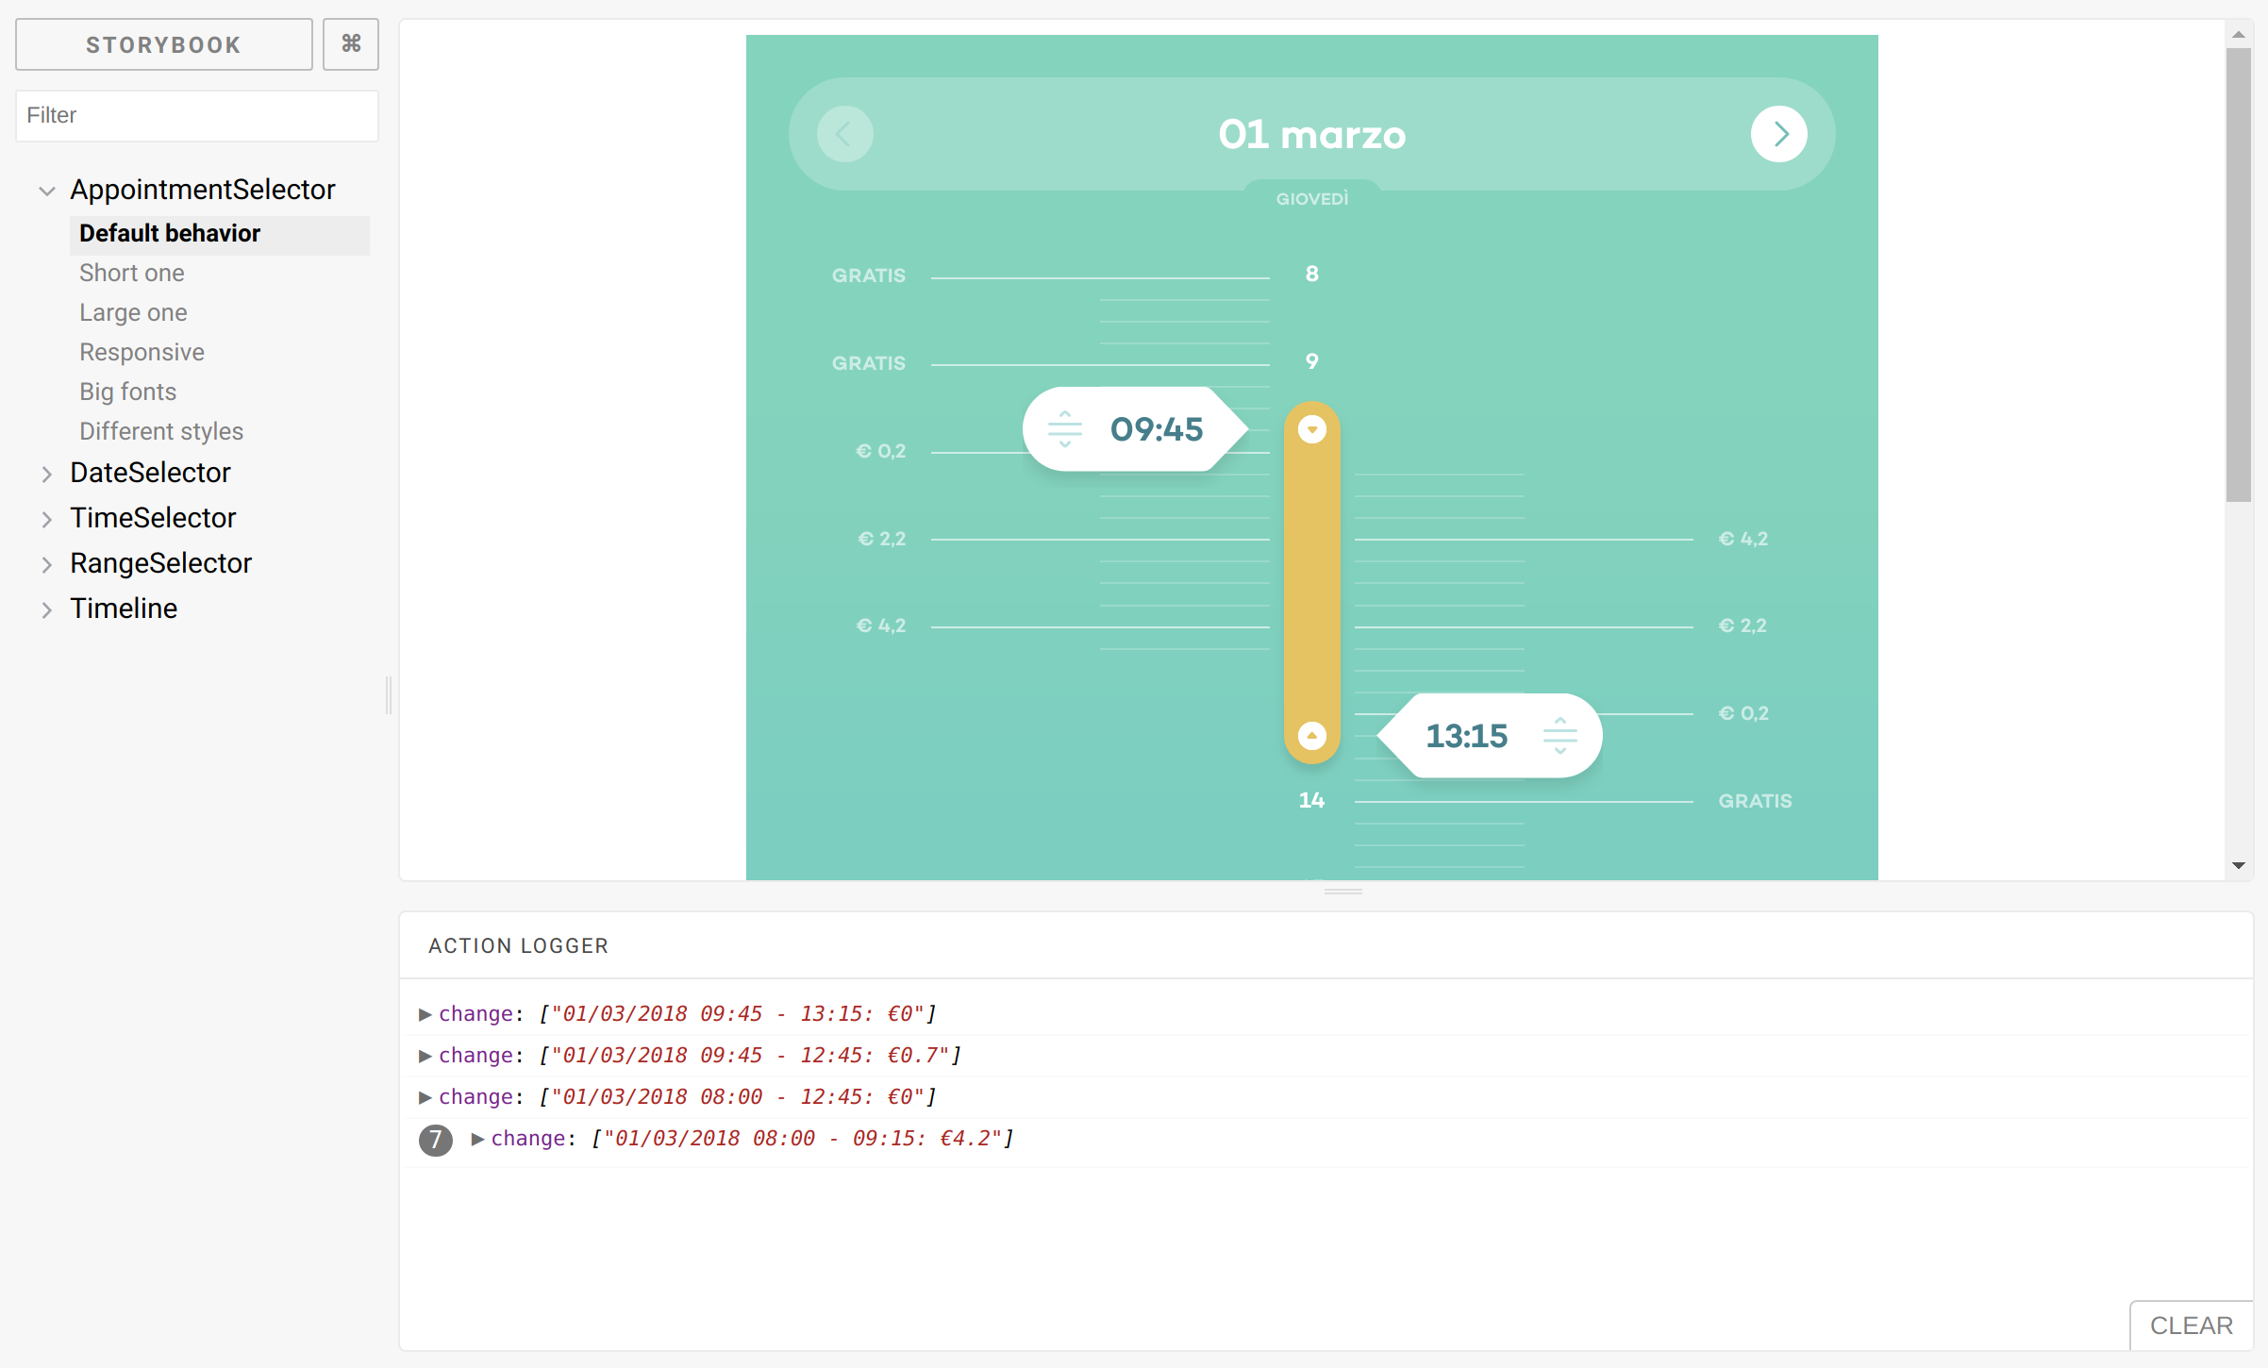Expand the DateSelector stories group
Viewport: 2268px width, 1368px height.
tap(46, 474)
